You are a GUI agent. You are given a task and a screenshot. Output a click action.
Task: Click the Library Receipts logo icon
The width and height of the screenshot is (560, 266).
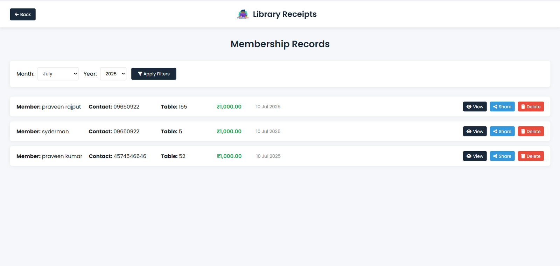tap(243, 14)
